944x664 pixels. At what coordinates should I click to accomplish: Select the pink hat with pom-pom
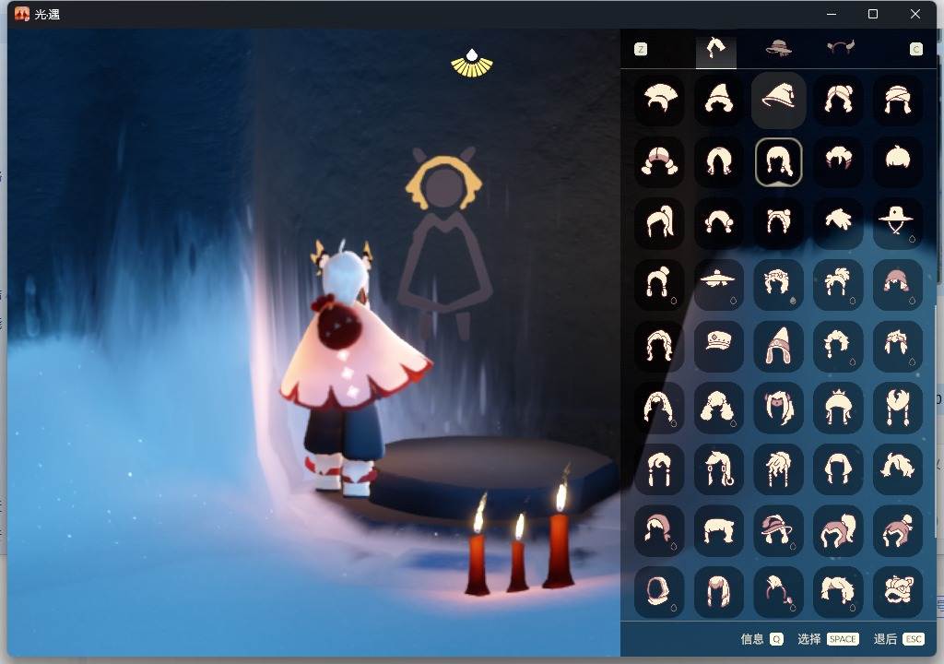897,530
